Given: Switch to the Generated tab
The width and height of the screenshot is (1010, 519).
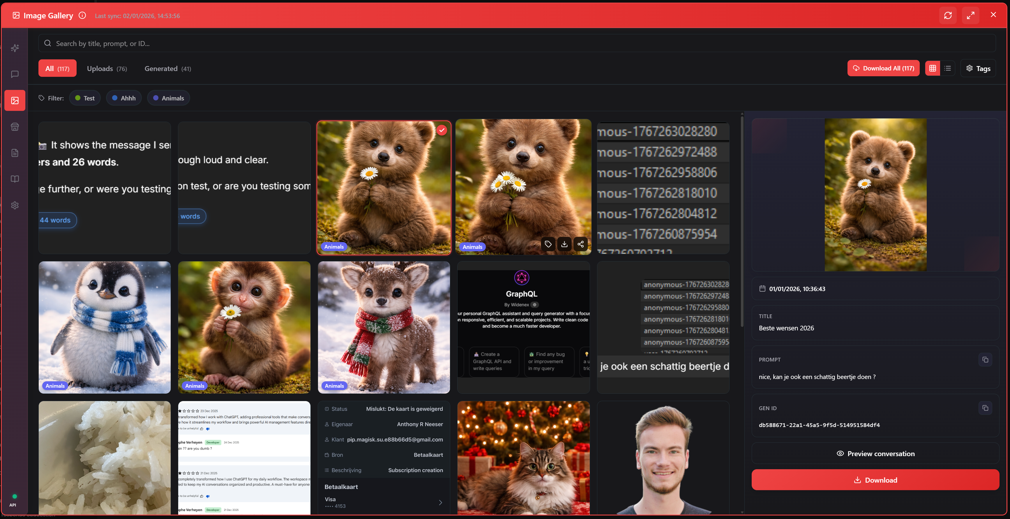Looking at the screenshot, I should (x=167, y=68).
